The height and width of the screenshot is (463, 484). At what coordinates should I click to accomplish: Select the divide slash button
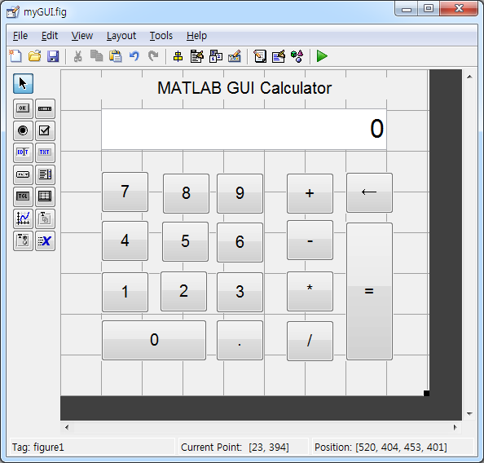click(x=310, y=341)
